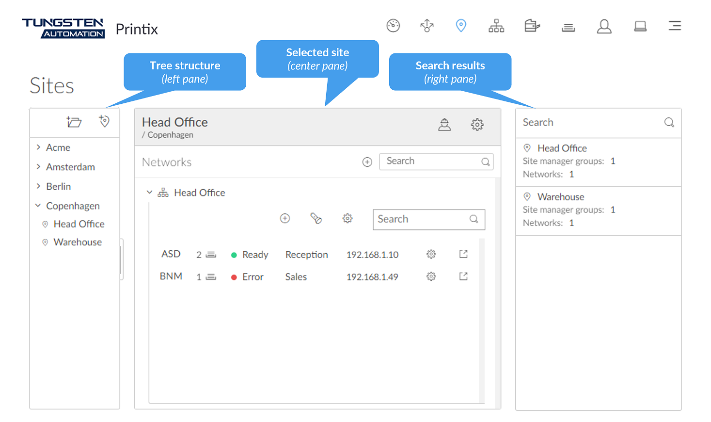
Task: Open the Computers laptop icon
Action: [x=640, y=26]
